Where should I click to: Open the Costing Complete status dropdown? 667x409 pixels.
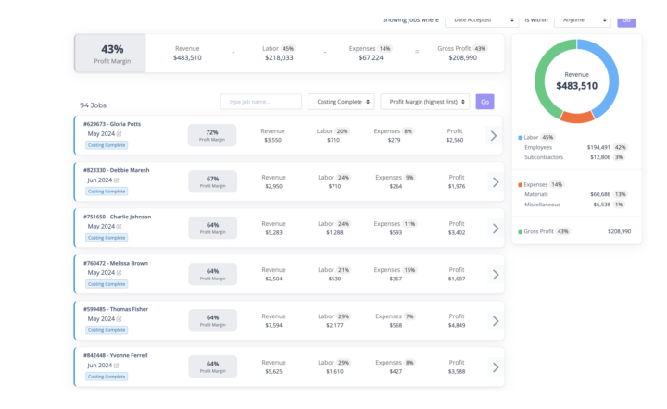(341, 102)
